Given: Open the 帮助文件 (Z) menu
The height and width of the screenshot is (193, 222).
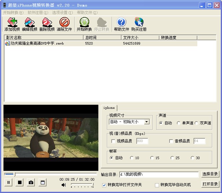Looking at the screenshot, I should tap(87, 13).
